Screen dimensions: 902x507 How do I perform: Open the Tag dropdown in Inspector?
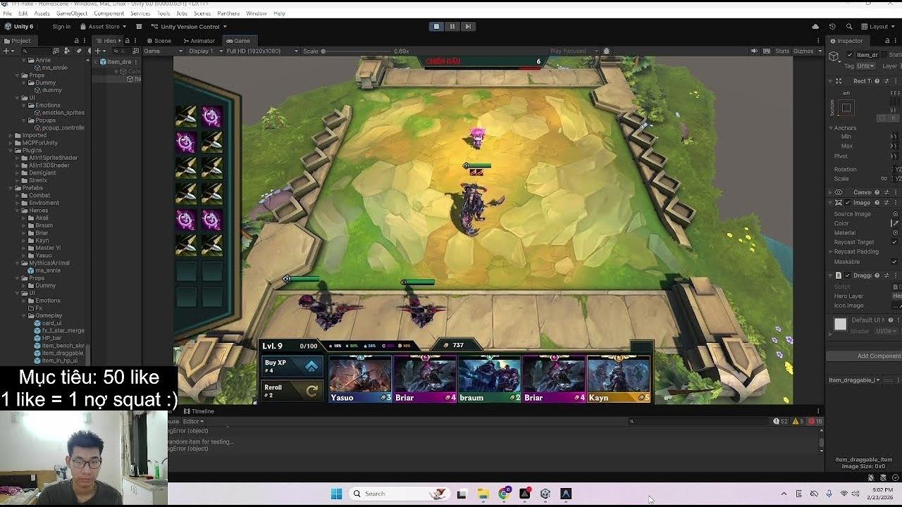click(x=865, y=65)
